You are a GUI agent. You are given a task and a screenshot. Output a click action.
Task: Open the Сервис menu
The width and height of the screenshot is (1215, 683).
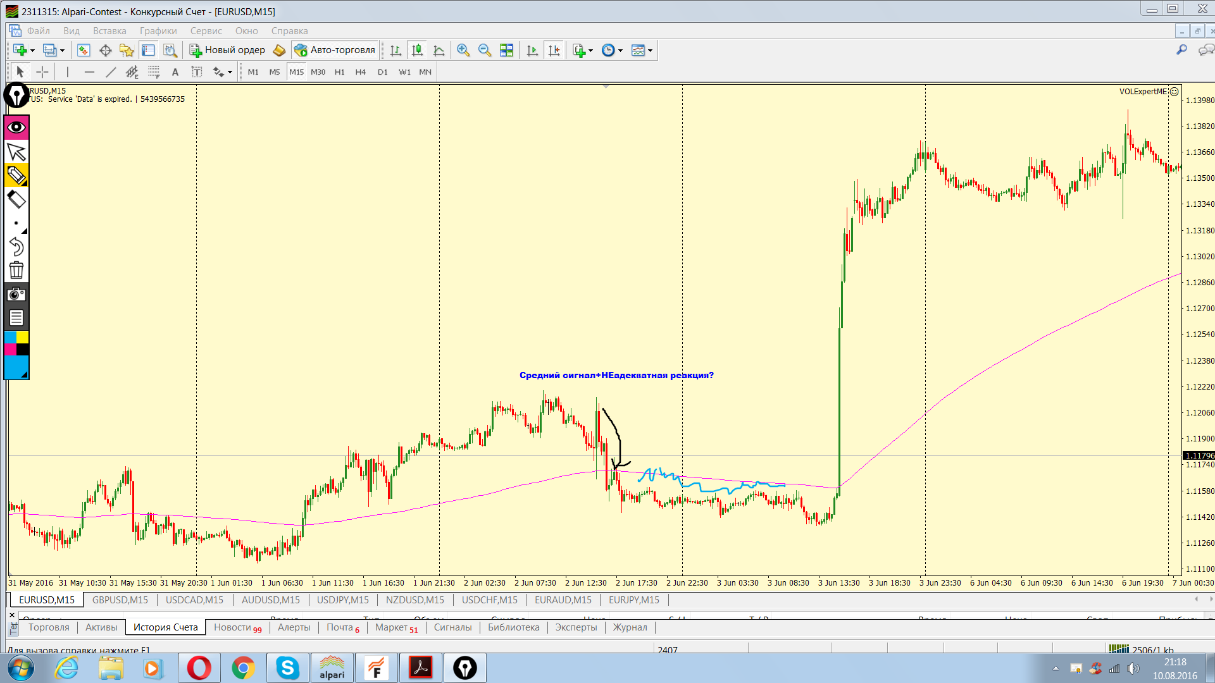pyautogui.click(x=206, y=31)
